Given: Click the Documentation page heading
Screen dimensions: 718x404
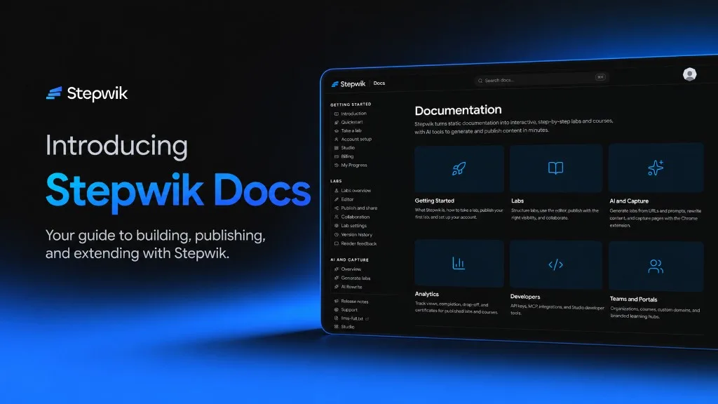Looking at the screenshot, I should 458,110.
